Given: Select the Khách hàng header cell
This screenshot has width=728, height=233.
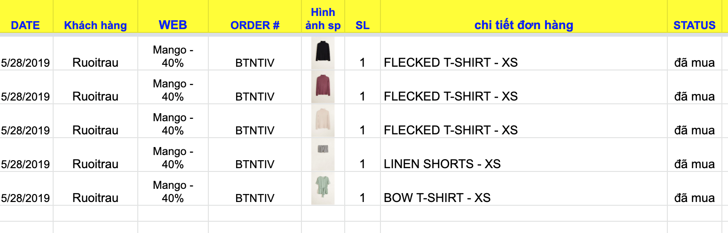Looking at the screenshot, I should (x=95, y=25).
